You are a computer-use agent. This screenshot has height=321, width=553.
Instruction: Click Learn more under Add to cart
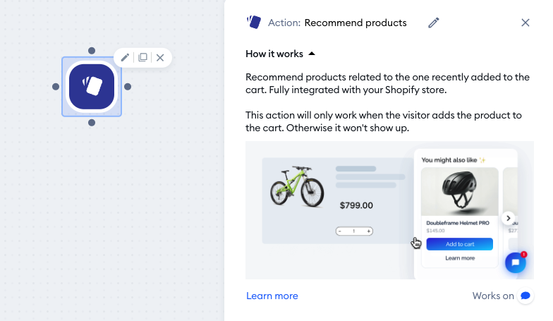point(460,258)
